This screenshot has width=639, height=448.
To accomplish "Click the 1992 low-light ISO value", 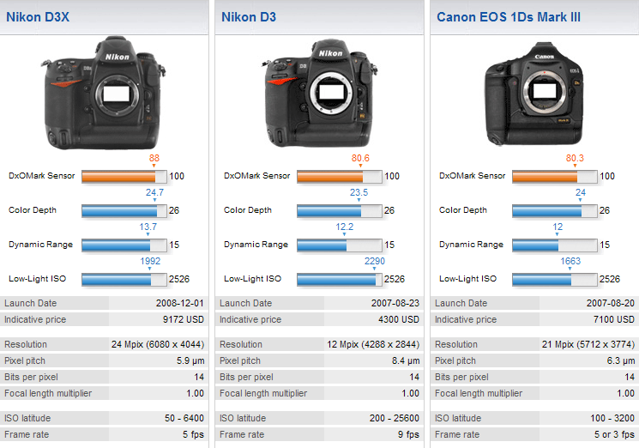I will (150, 261).
